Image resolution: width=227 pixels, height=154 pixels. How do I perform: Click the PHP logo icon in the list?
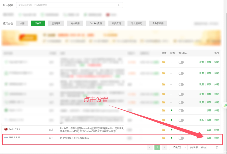point(6,138)
